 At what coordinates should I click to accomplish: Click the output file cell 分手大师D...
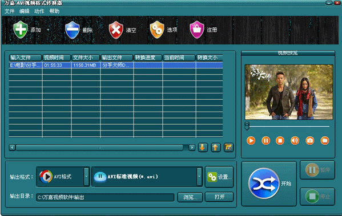tap(117, 65)
